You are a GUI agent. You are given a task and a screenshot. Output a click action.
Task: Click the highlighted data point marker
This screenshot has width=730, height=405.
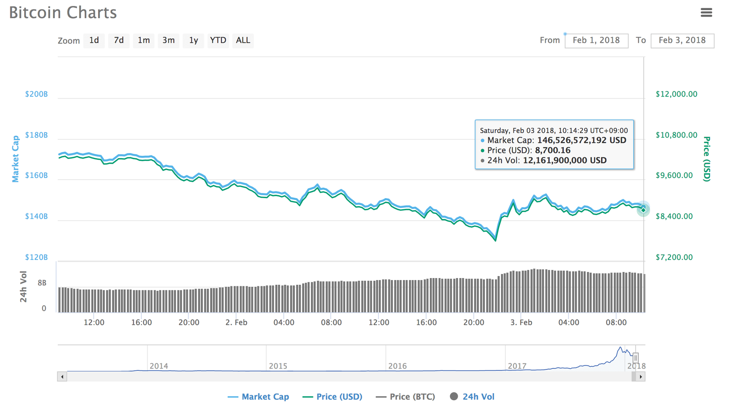point(643,210)
